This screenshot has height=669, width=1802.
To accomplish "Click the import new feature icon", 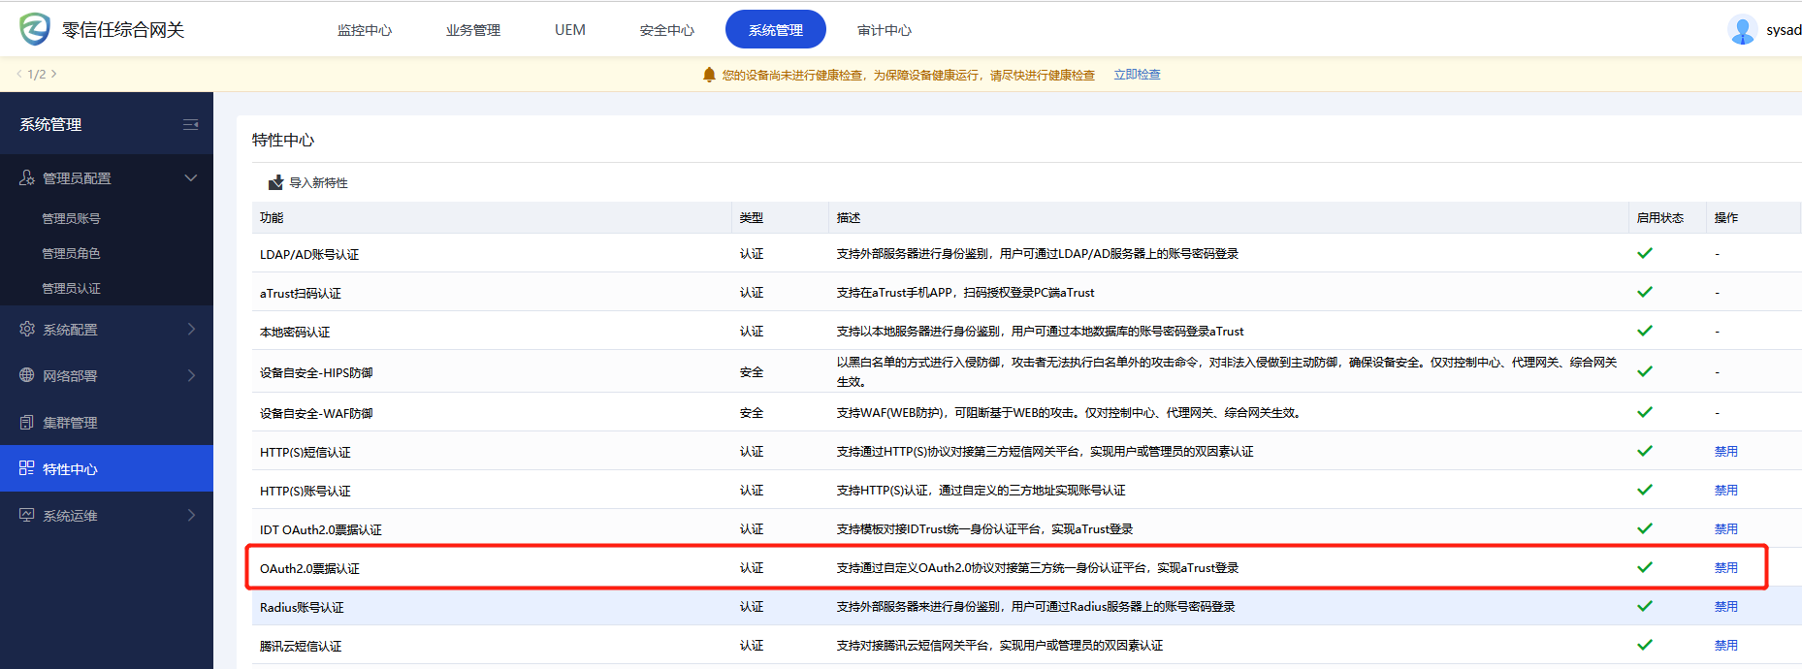I will point(275,182).
